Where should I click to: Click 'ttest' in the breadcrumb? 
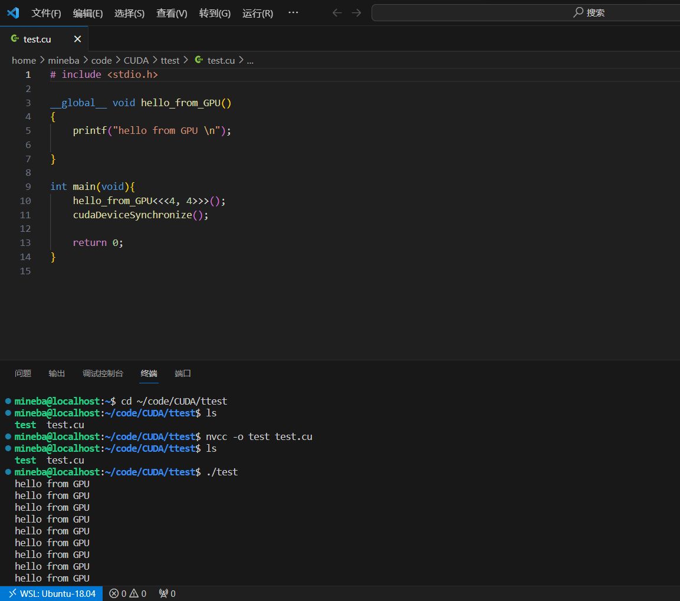(170, 60)
